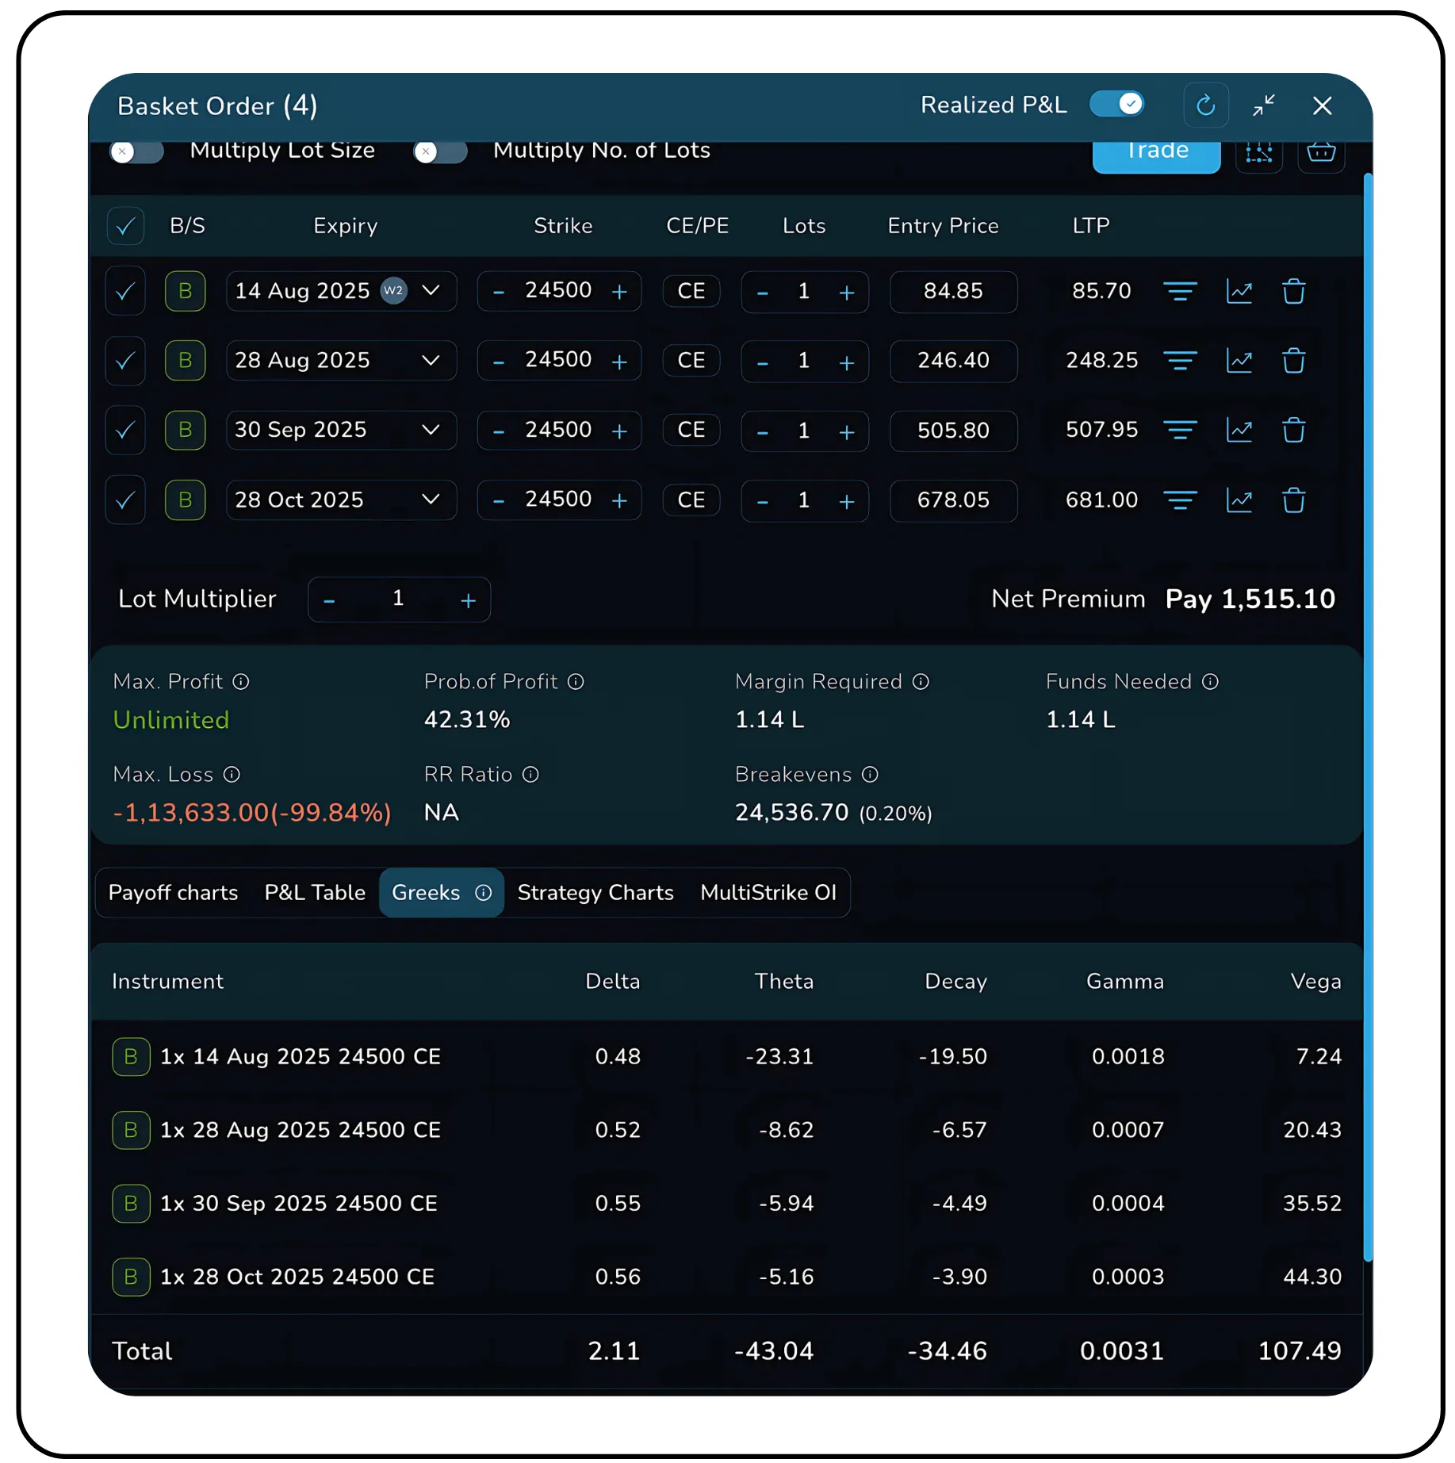This screenshot has height=1463, width=1455.
Task: Open option chain filter for 14 Aug row
Action: click(x=1180, y=292)
